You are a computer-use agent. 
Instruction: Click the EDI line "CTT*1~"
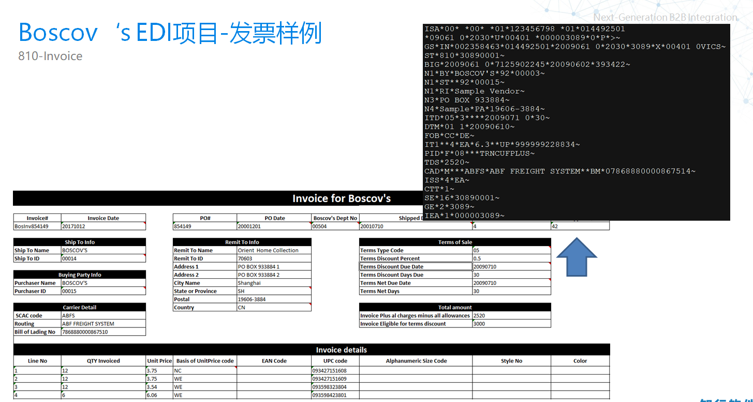[439, 189]
